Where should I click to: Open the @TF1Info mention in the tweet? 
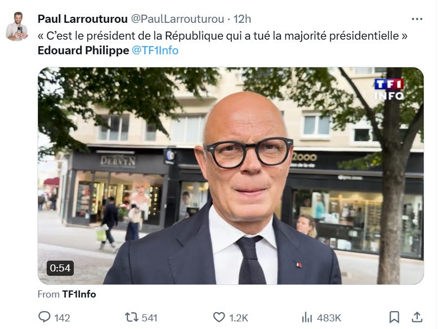coord(155,50)
